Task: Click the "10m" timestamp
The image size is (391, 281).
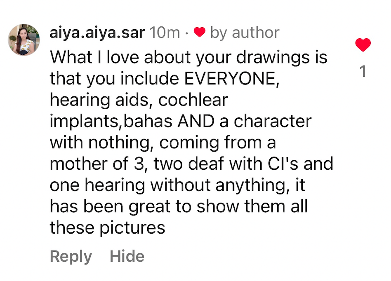Action: click(165, 33)
